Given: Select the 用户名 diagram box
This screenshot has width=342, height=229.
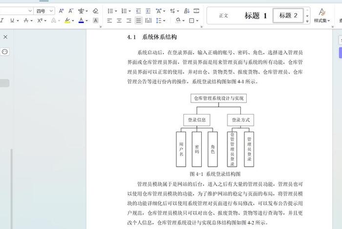Looking at the screenshot, I should (181, 149).
